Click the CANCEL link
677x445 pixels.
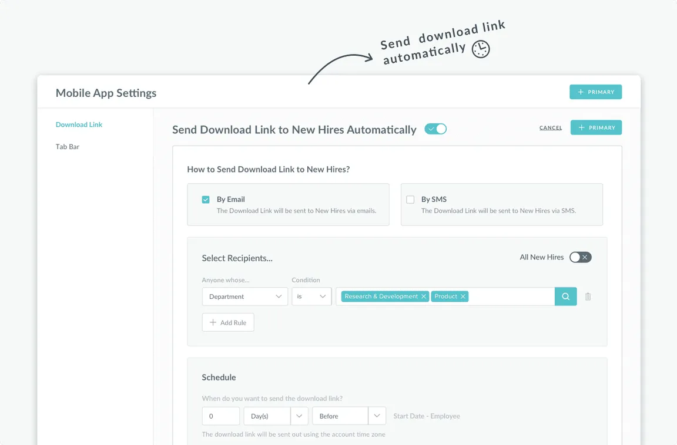click(551, 127)
